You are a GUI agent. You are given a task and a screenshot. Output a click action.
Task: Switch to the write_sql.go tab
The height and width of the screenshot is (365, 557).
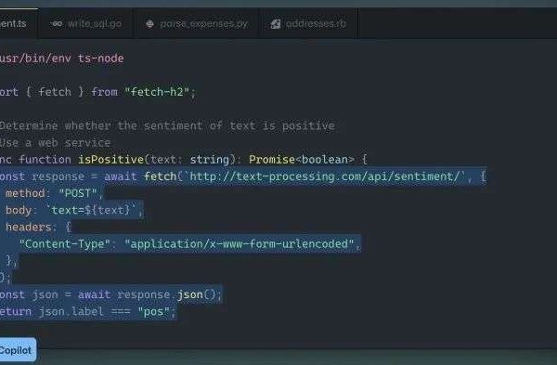tap(85, 24)
